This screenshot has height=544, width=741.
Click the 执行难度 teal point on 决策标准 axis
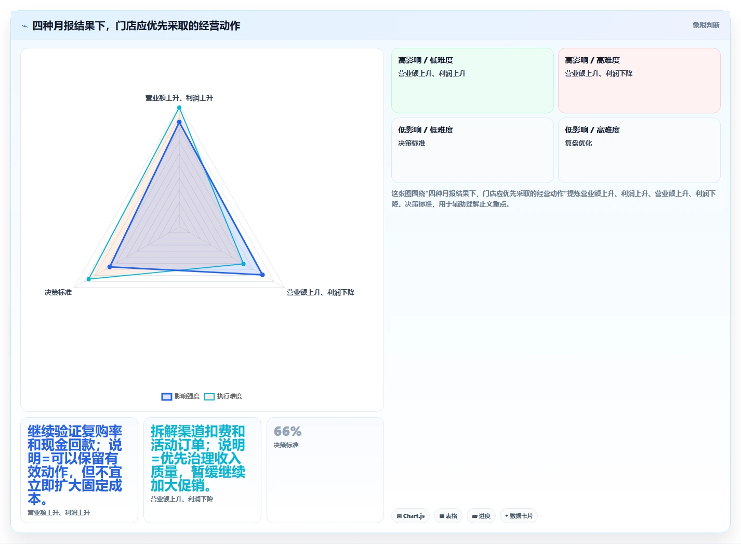point(89,279)
